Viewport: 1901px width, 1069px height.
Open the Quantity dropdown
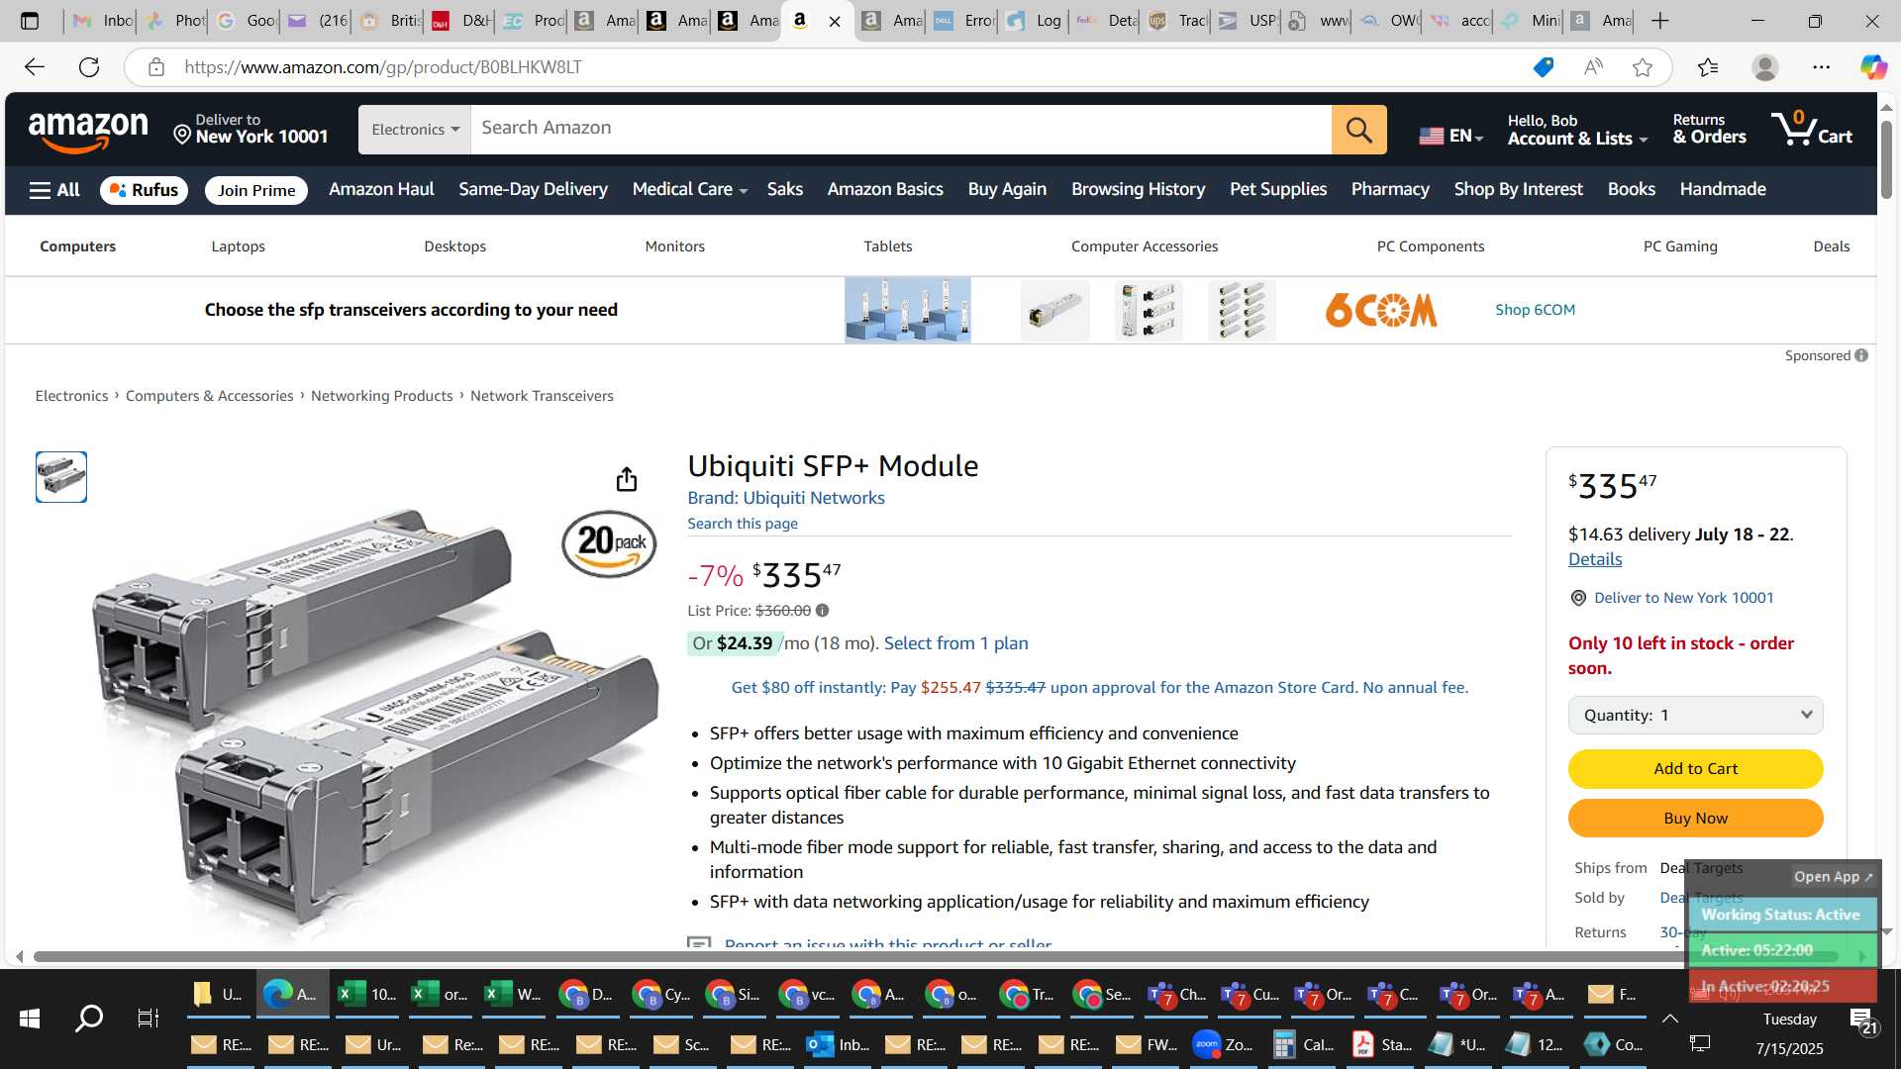(1695, 716)
